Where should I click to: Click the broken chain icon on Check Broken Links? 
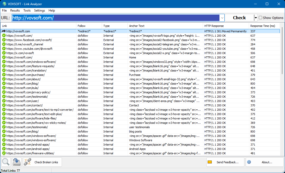pyautogui.click(x=27, y=162)
